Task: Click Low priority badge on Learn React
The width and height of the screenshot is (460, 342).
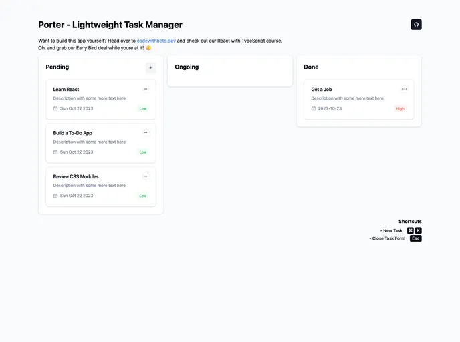Action: (x=143, y=108)
